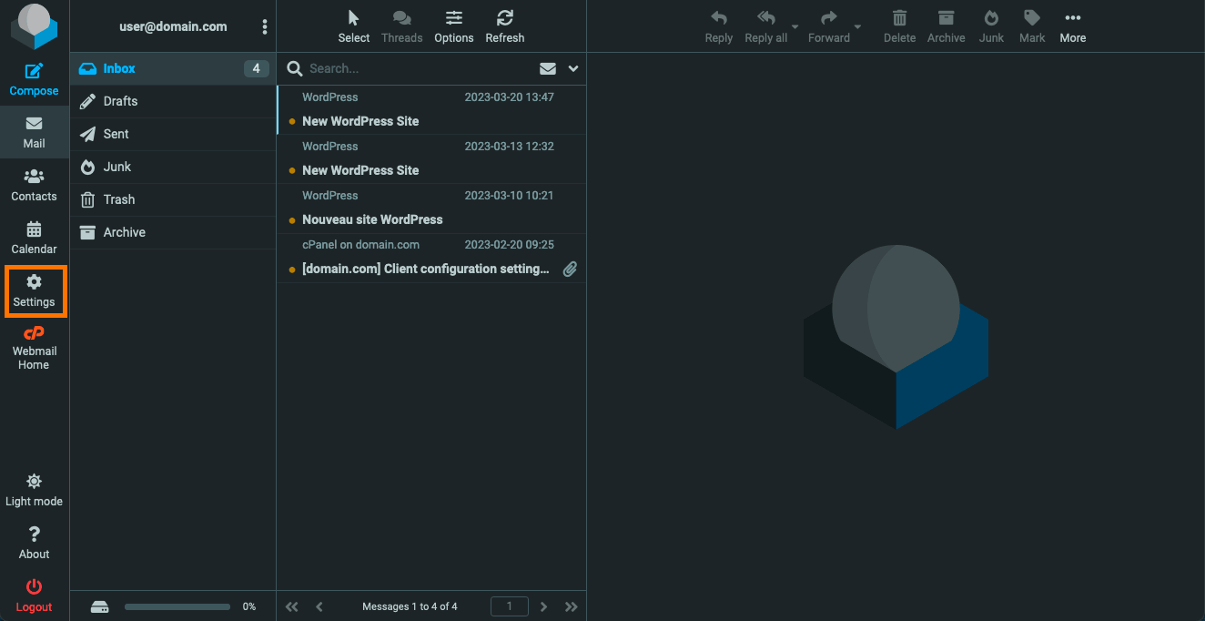The height and width of the screenshot is (621, 1205).
Task: Open the account actions three-dot menu
Action: [x=265, y=27]
